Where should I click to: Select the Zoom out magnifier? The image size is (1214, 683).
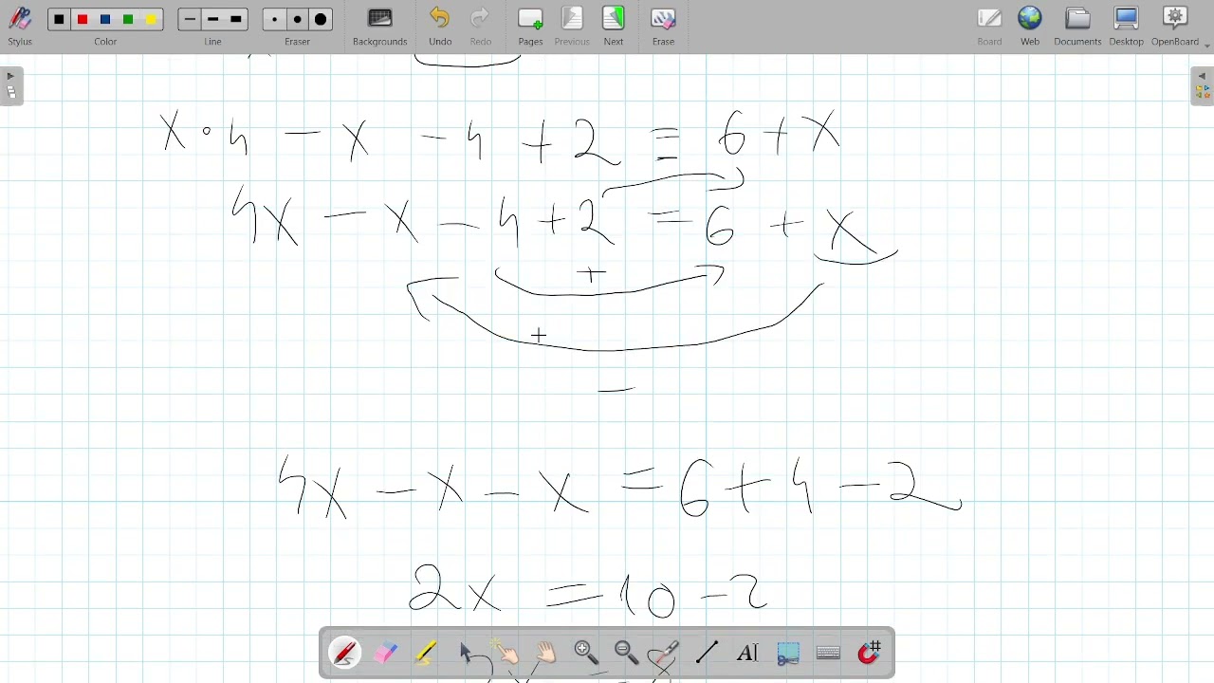point(626,653)
